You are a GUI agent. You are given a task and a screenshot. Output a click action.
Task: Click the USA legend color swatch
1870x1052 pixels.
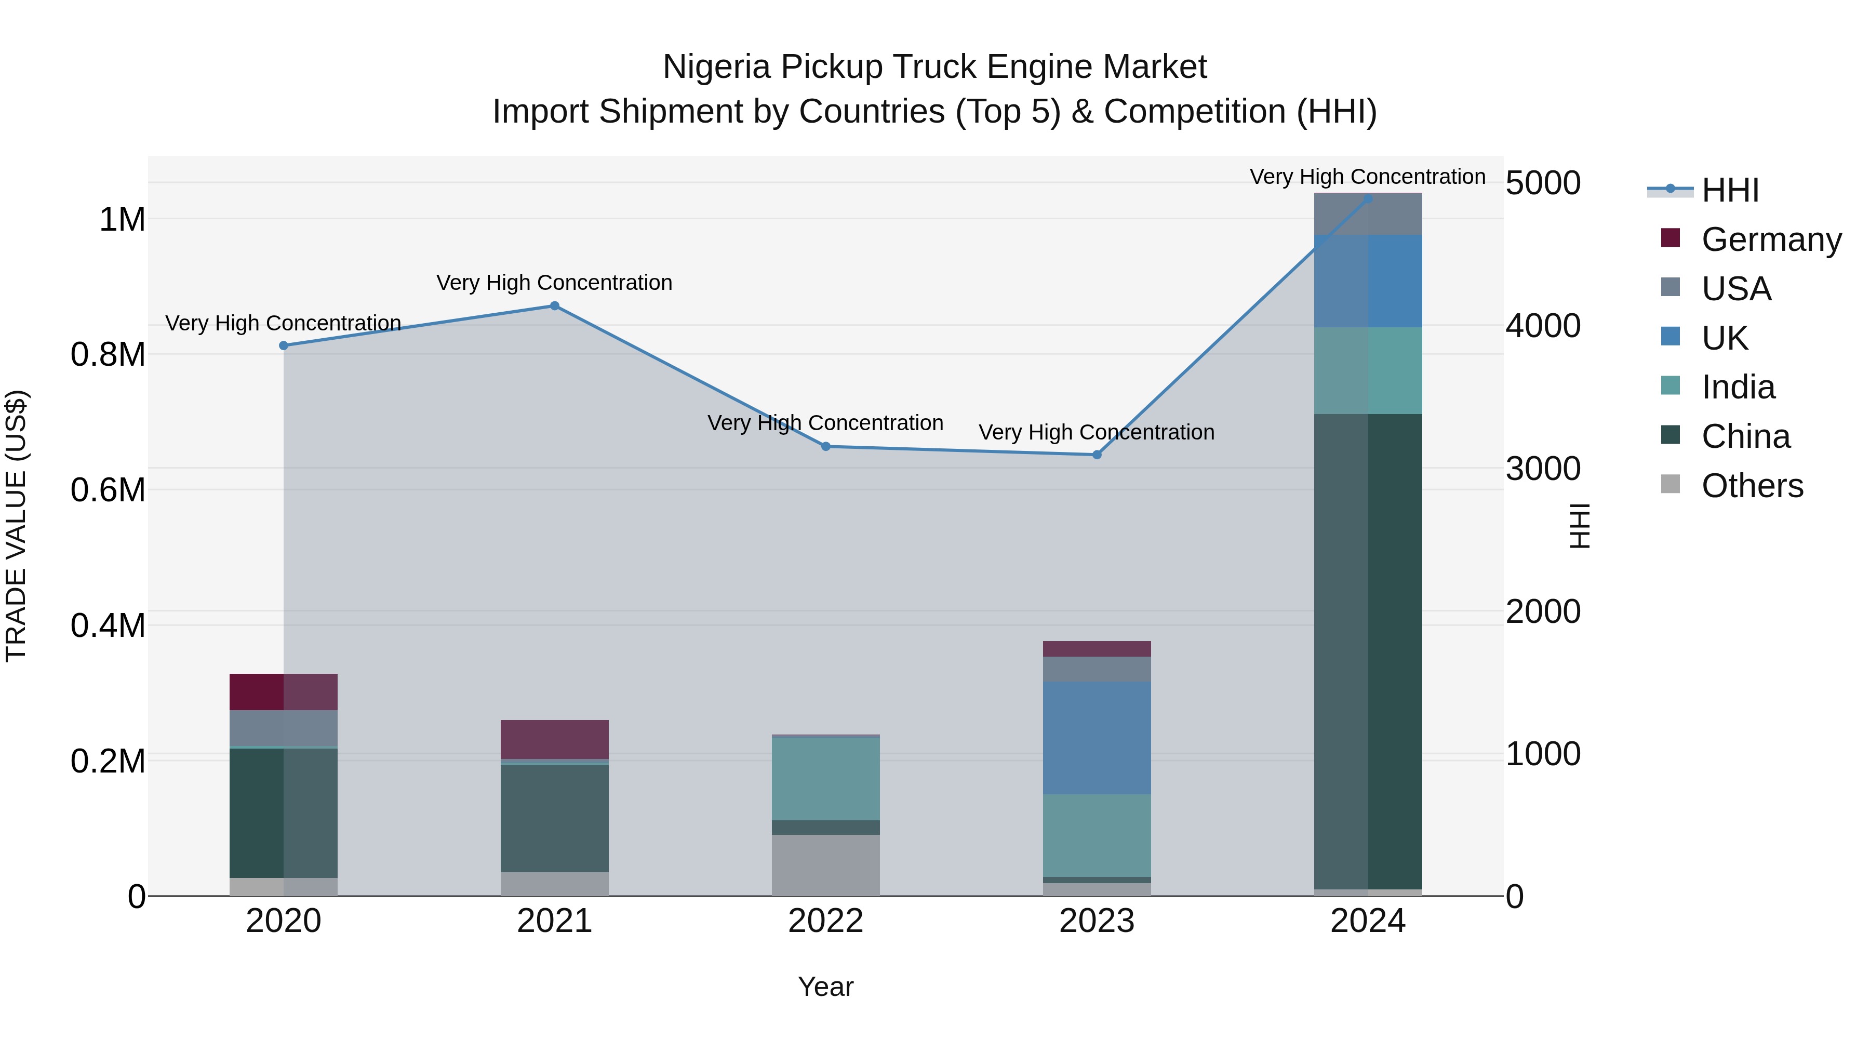pyautogui.click(x=1671, y=287)
